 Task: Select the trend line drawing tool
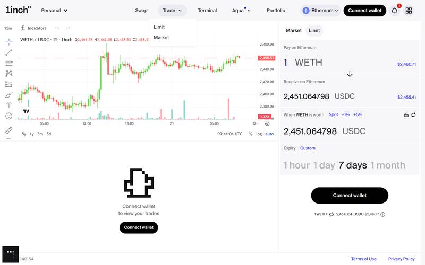coord(8,52)
